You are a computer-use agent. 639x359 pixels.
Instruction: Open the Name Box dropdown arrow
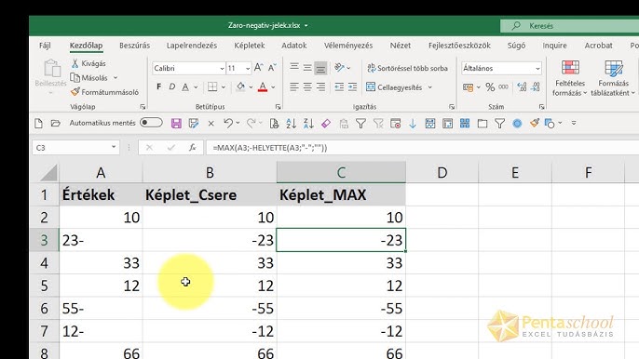(x=114, y=147)
